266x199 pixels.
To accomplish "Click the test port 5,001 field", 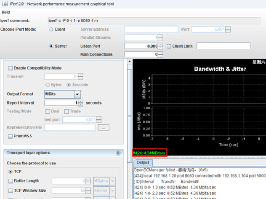I will click(x=79, y=120).
